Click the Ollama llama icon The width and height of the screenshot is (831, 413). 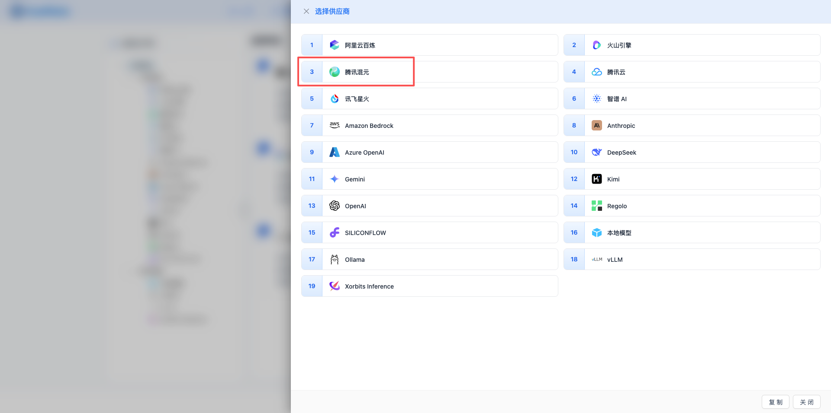tap(334, 259)
